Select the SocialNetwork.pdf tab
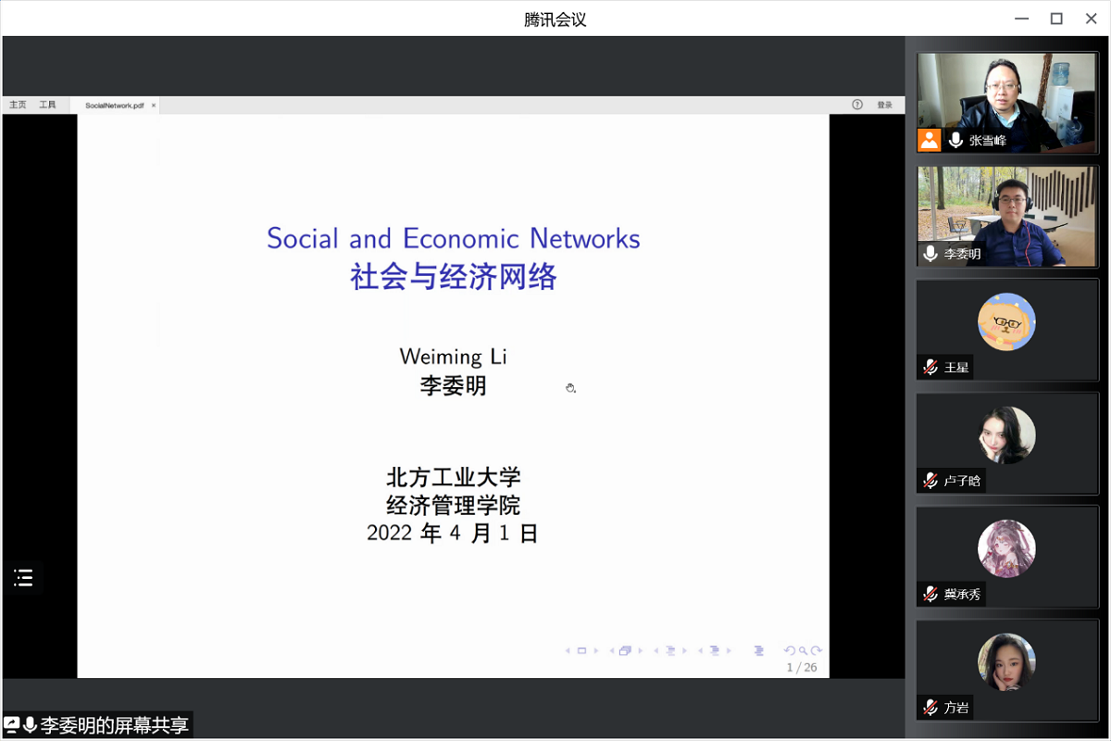The height and width of the screenshot is (741, 1111). pos(114,106)
